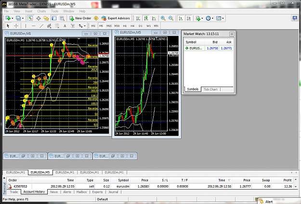
Task: Open the Charts menu
Action: (41, 11)
